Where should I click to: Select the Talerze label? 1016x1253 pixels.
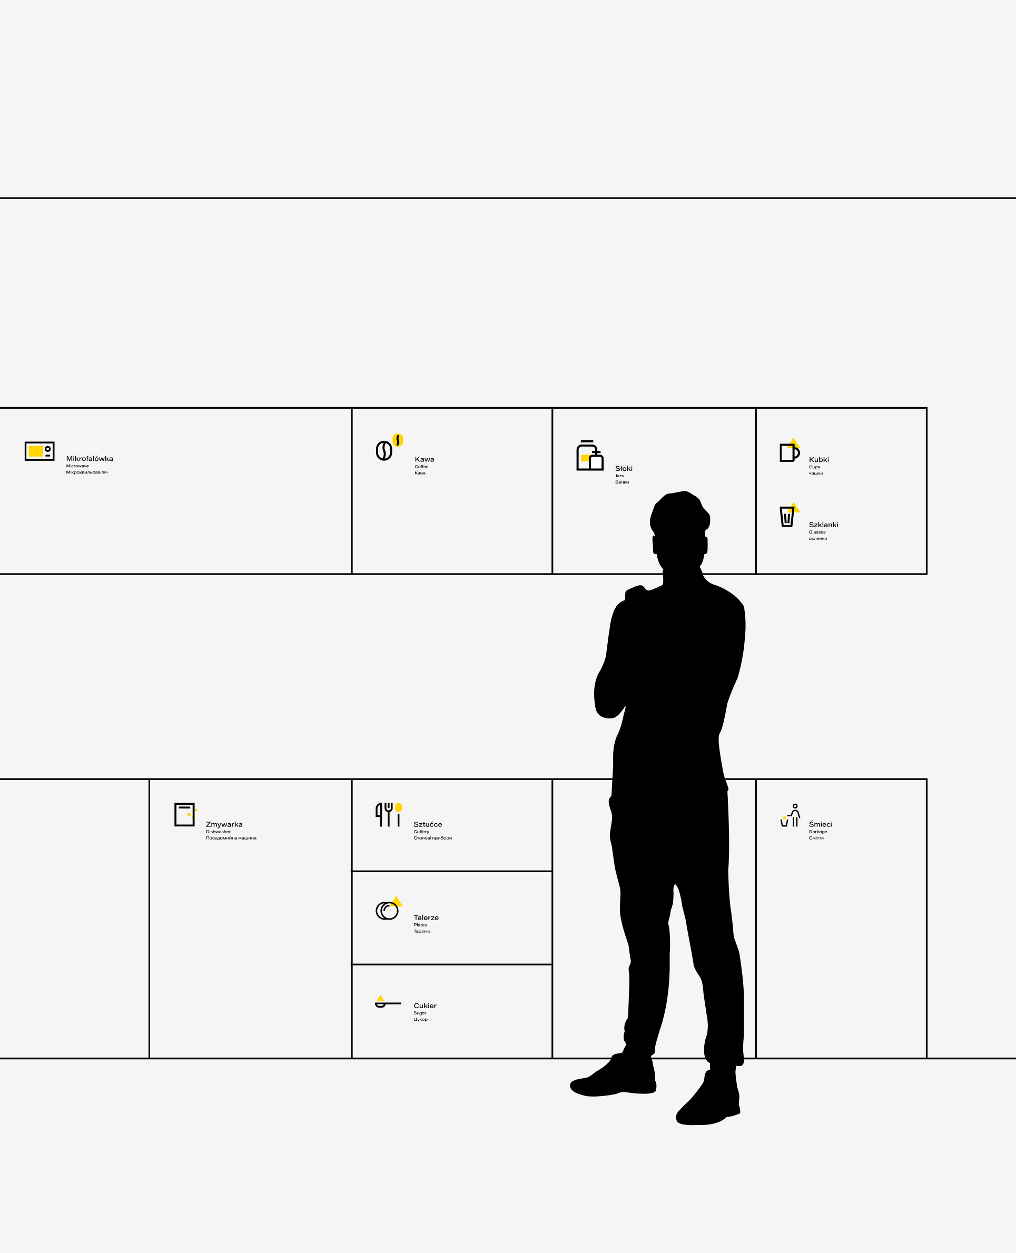click(x=426, y=917)
